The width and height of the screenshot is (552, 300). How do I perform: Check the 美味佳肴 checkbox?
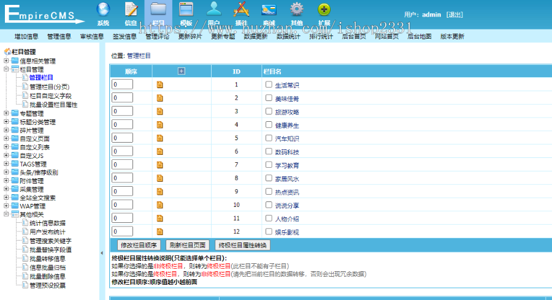tap(269, 98)
